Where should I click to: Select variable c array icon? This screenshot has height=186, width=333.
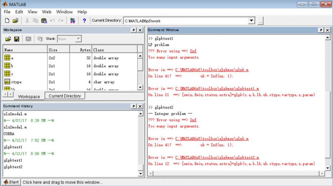7,74
